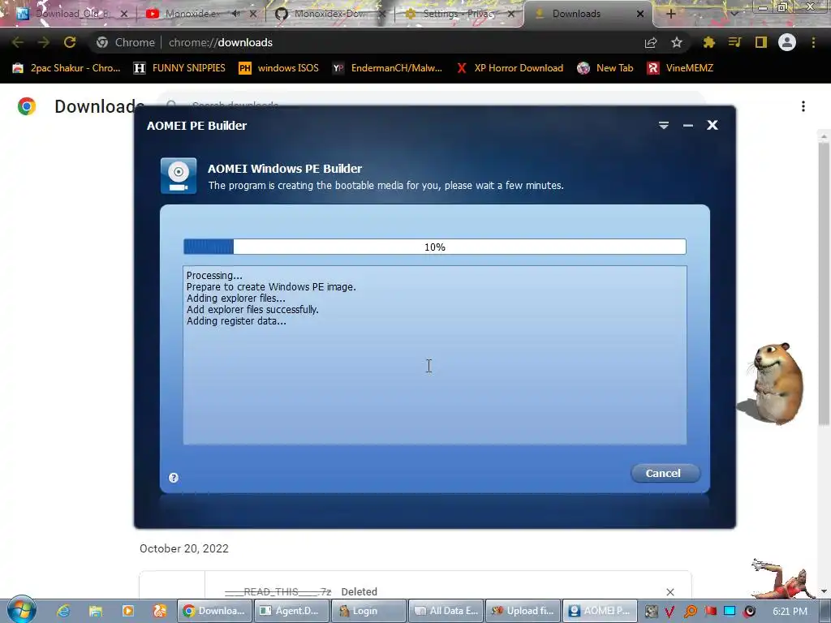Open EndermanCH/Malw... bookmark

point(388,68)
